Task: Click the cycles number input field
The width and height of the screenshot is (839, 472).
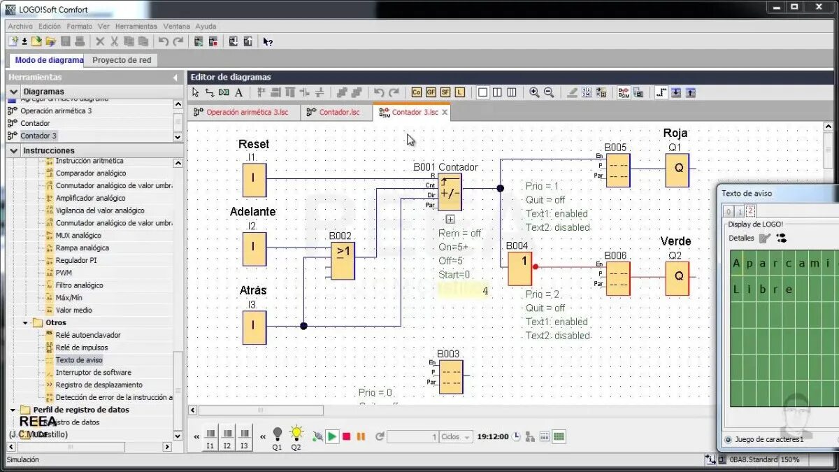Action: tap(413, 436)
